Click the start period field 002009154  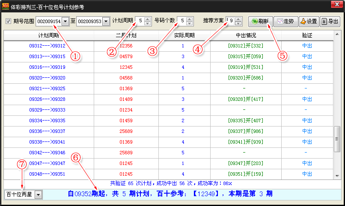coord(49,21)
